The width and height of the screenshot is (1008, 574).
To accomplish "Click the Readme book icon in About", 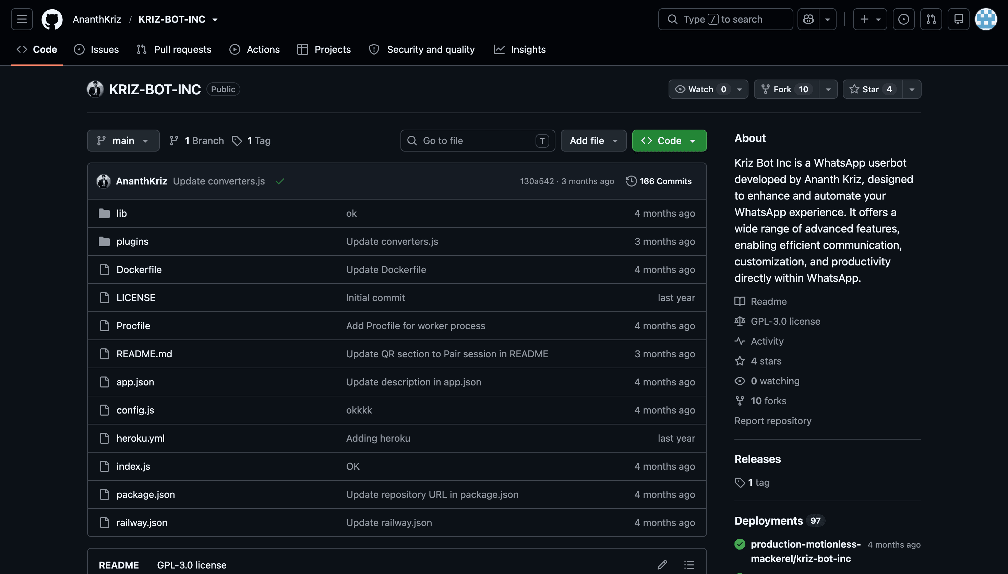I will [740, 301].
